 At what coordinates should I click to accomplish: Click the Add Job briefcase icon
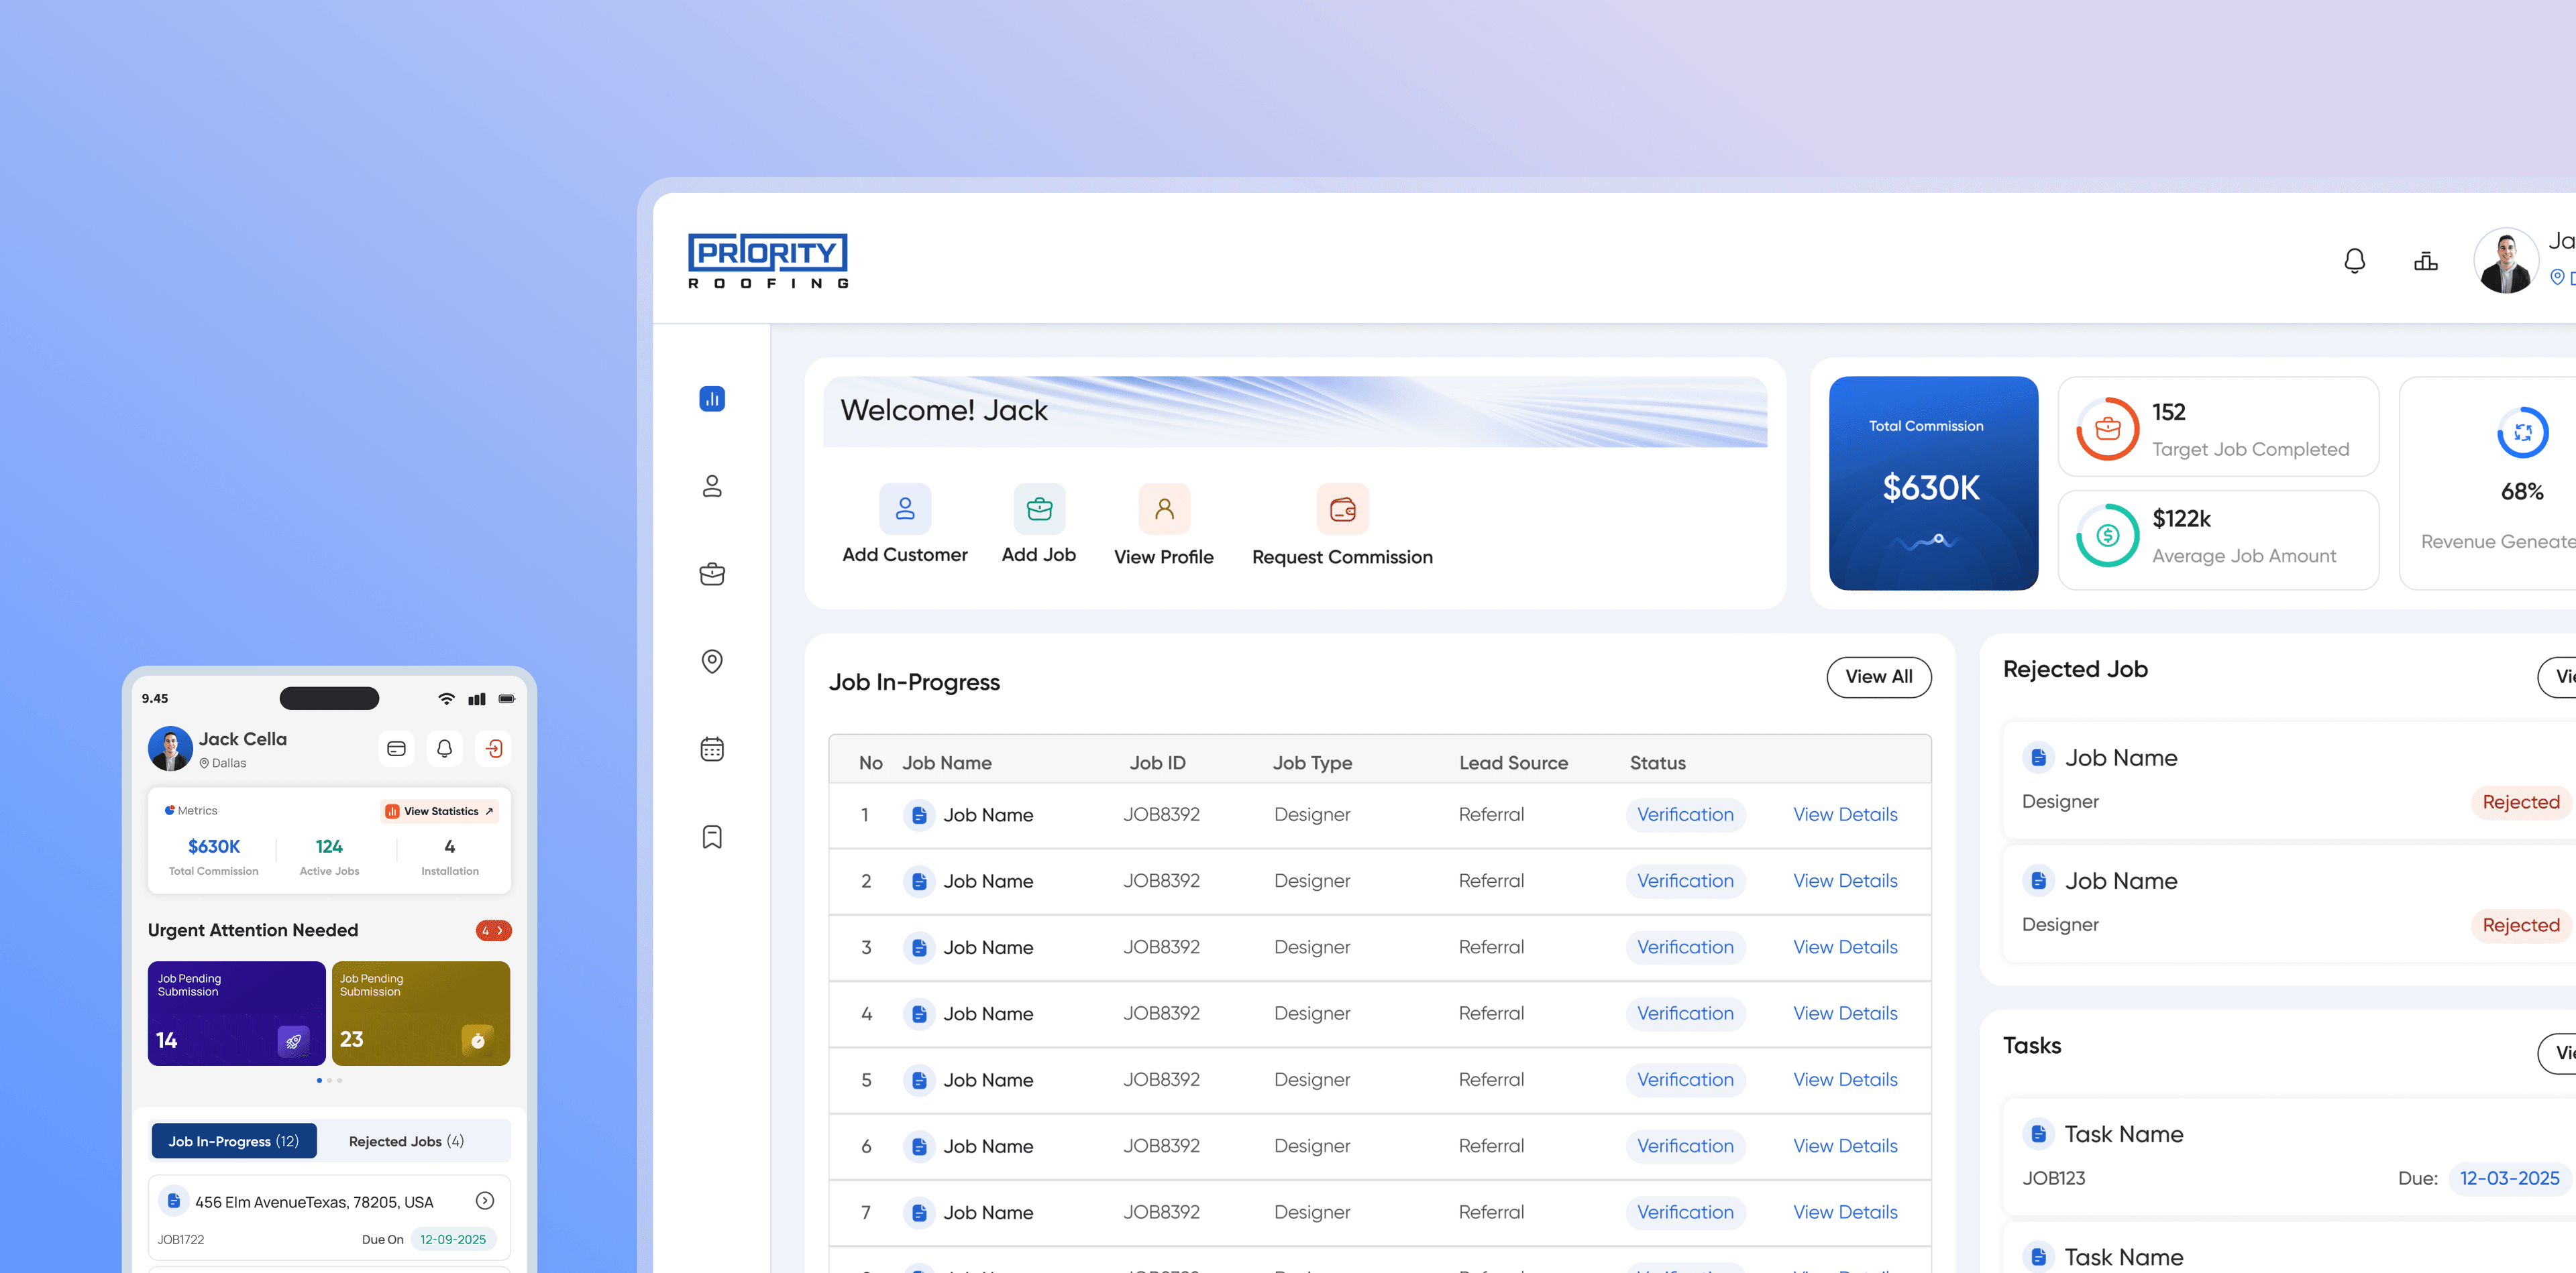tap(1039, 509)
